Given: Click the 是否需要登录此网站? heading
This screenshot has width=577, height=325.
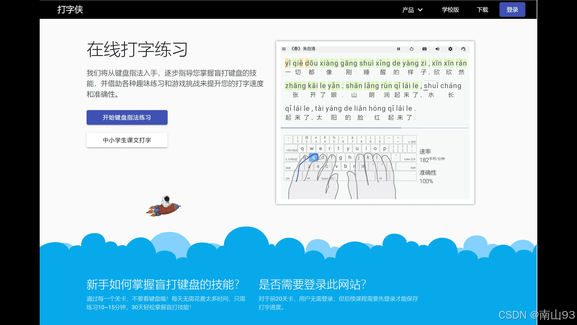Looking at the screenshot, I should coord(312,284).
